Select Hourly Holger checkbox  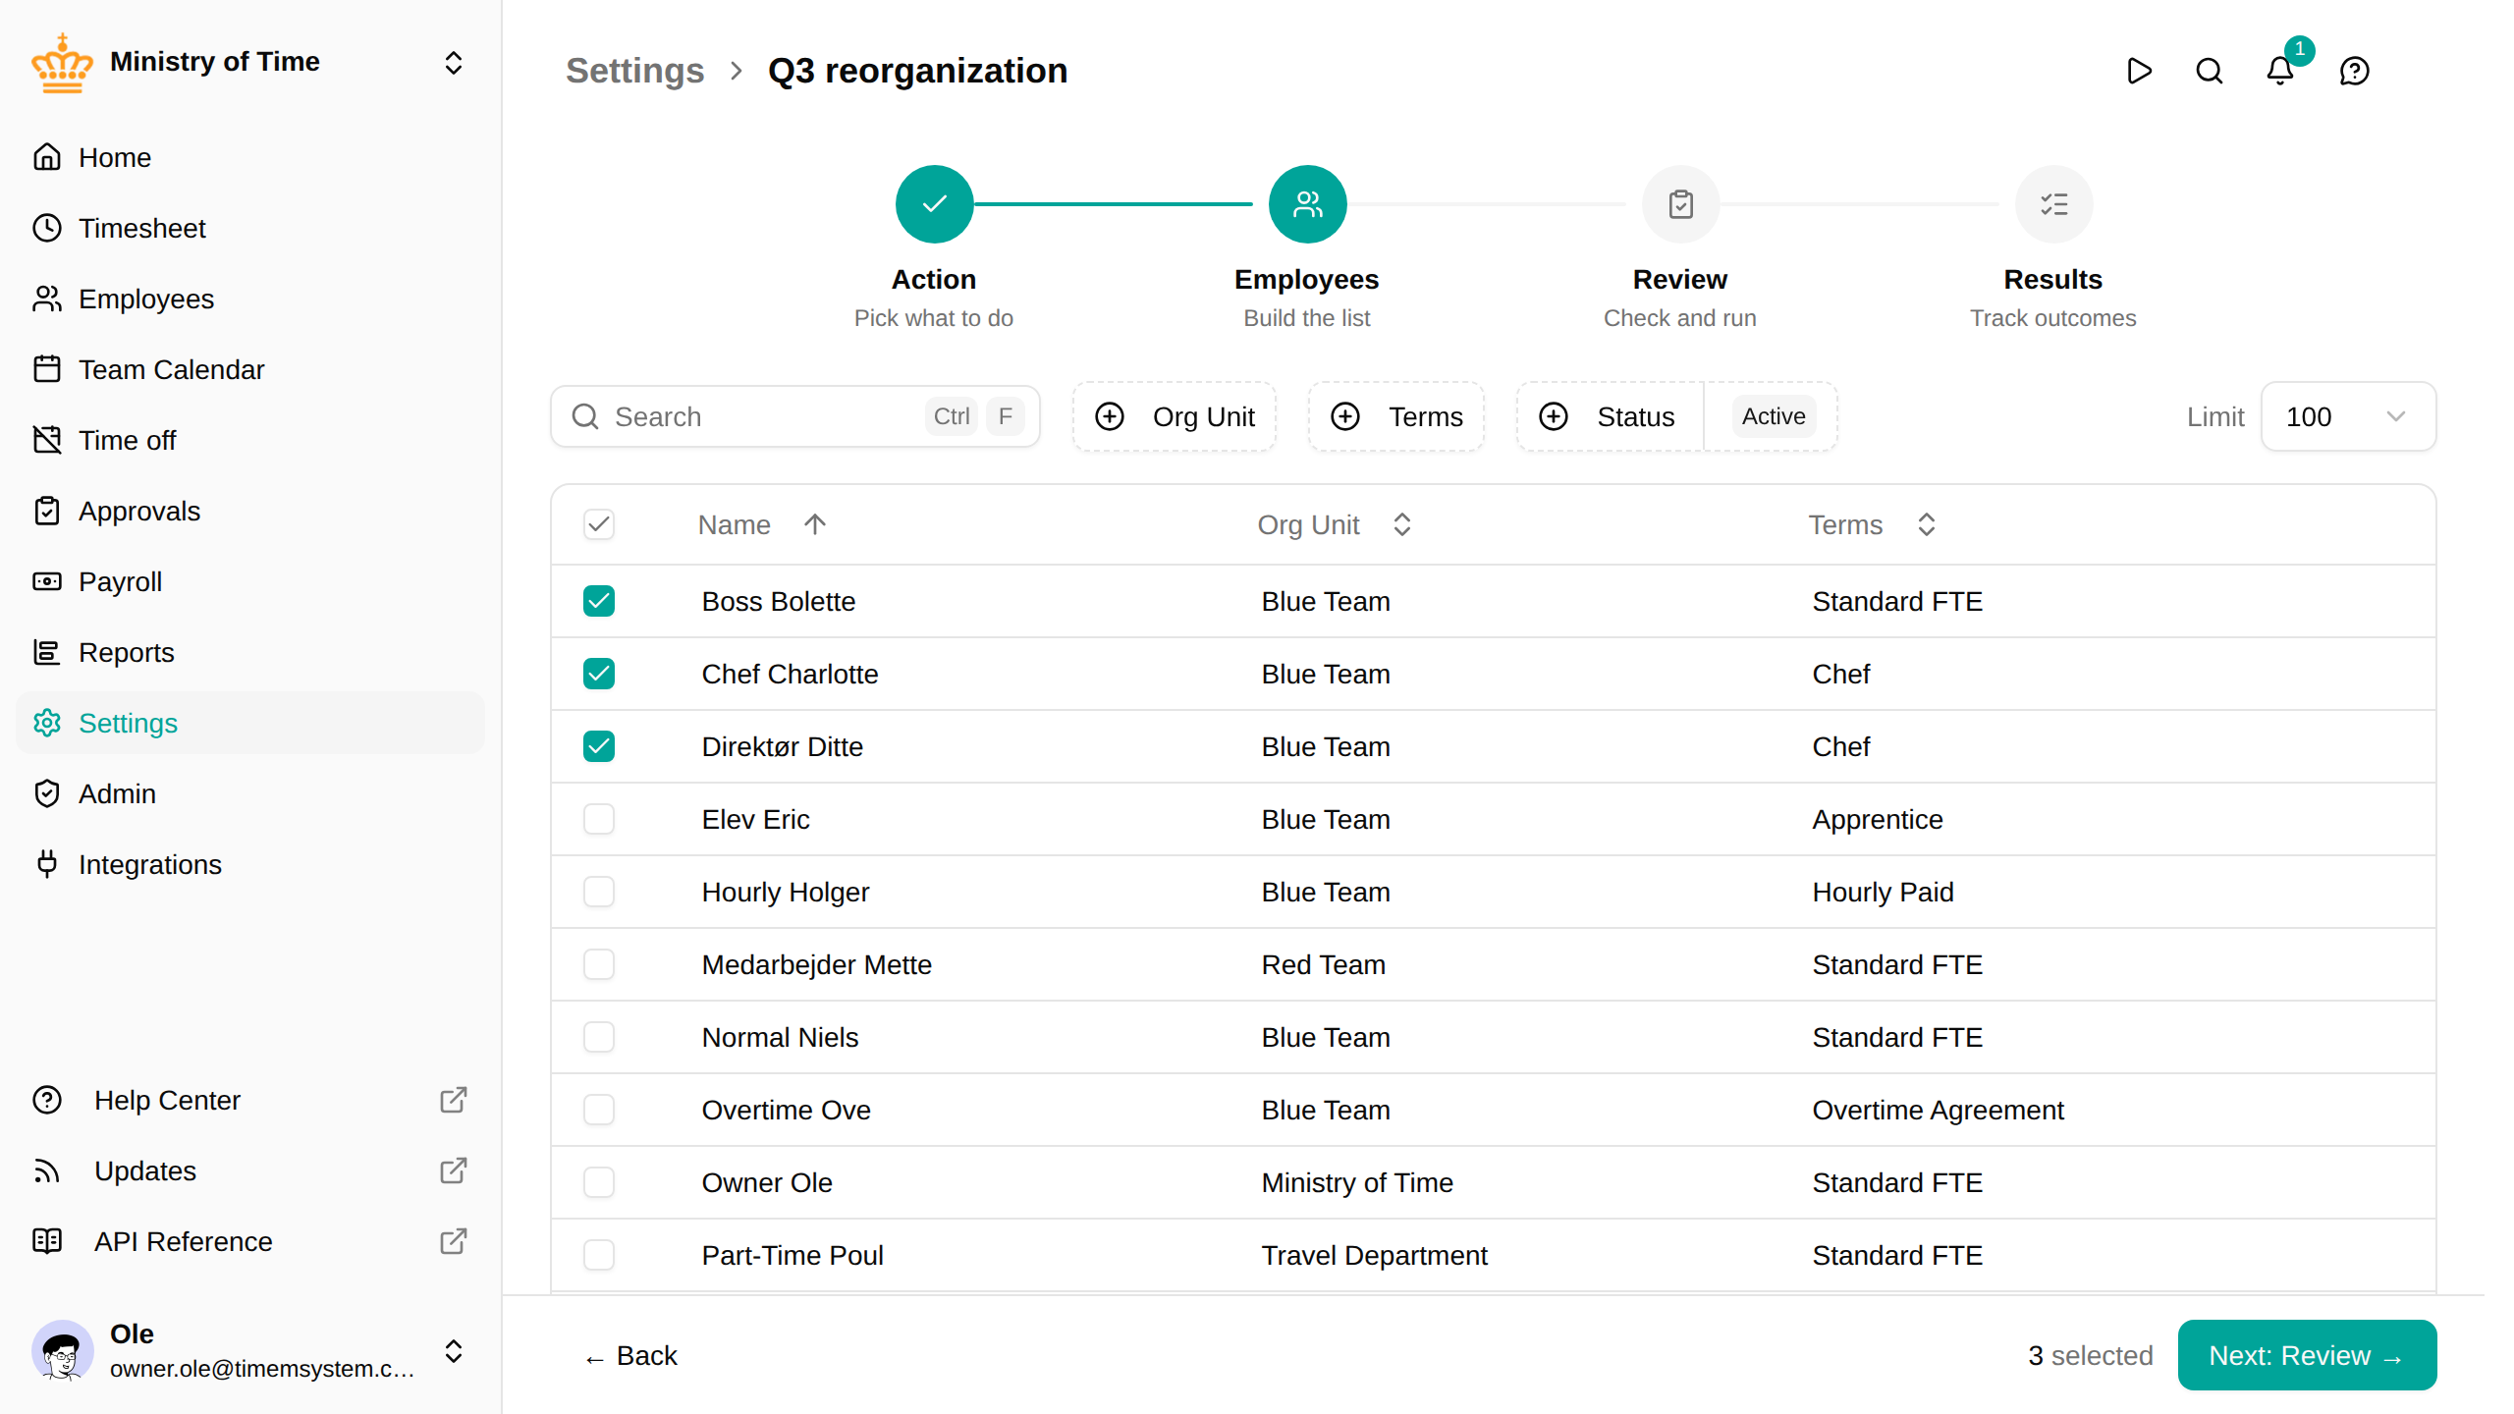[x=599, y=892]
